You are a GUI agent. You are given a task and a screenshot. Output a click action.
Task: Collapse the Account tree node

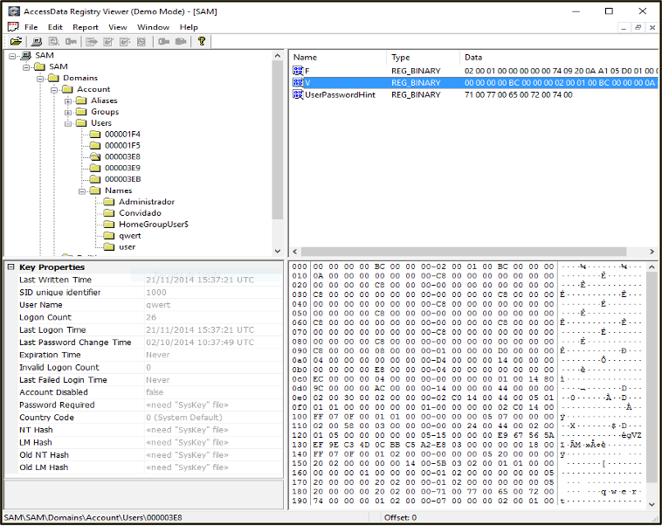click(x=54, y=90)
